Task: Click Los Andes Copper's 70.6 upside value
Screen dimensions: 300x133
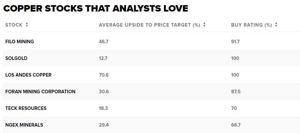Action: point(103,75)
